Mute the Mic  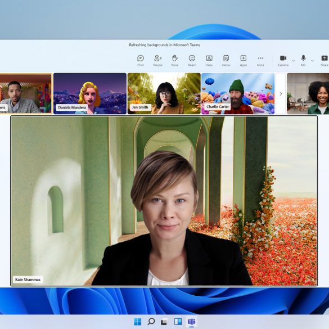(x=303, y=61)
